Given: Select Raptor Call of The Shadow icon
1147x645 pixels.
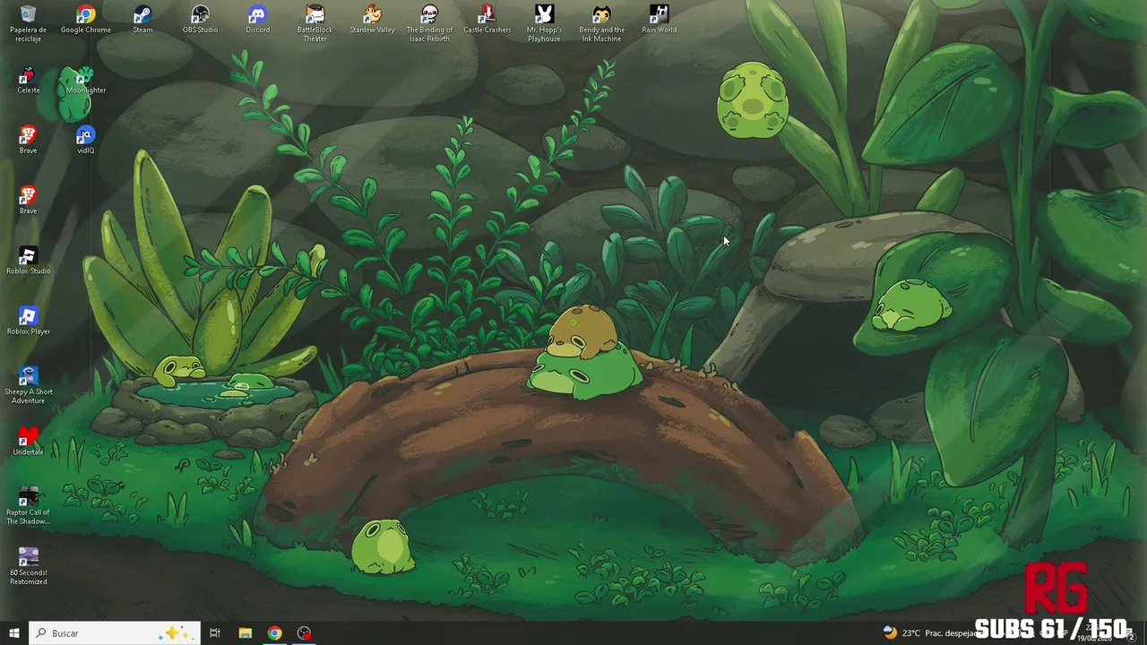Looking at the screenshot, I should 28,506.
